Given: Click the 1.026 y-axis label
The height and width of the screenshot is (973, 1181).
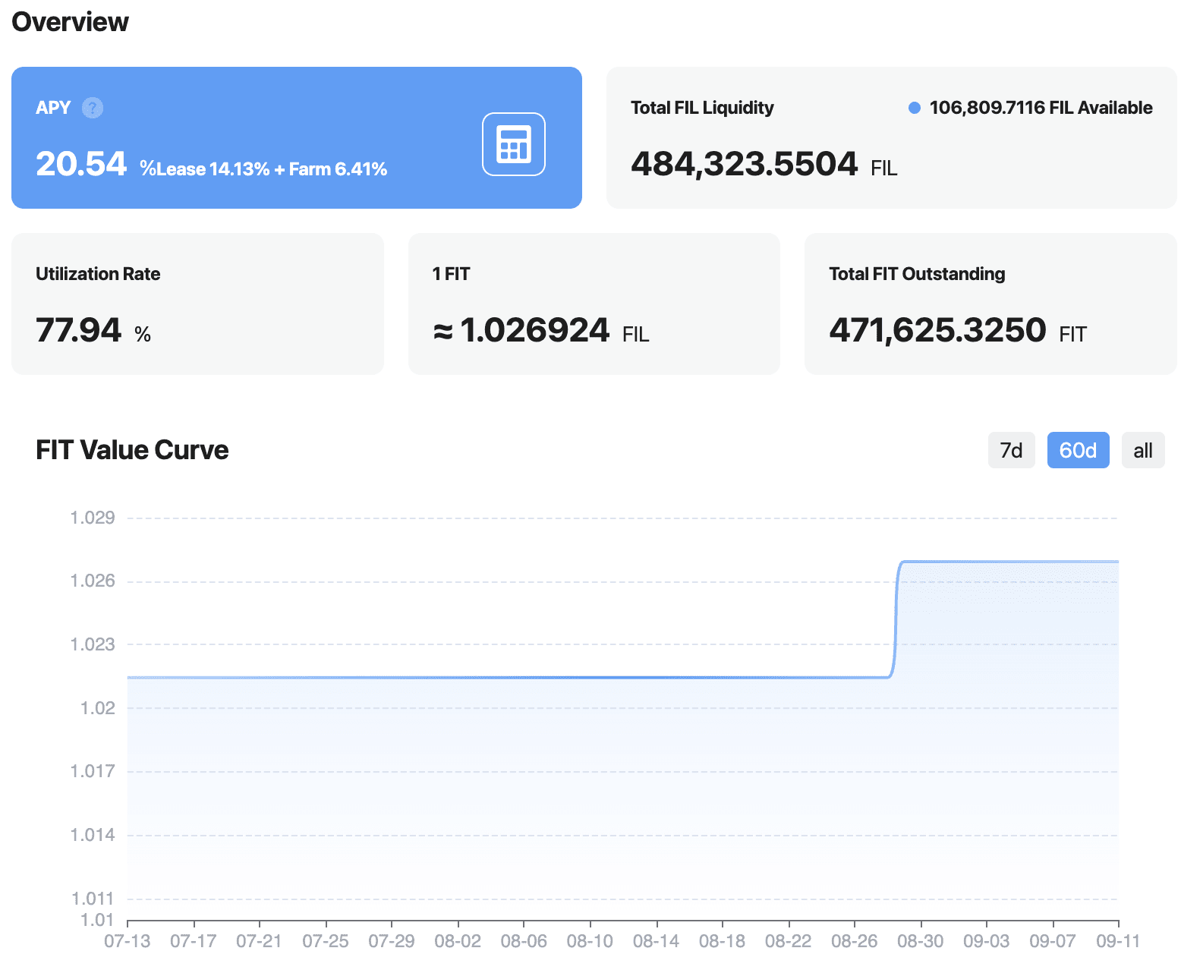Looking at the screenshot, I should pos(93,581).
